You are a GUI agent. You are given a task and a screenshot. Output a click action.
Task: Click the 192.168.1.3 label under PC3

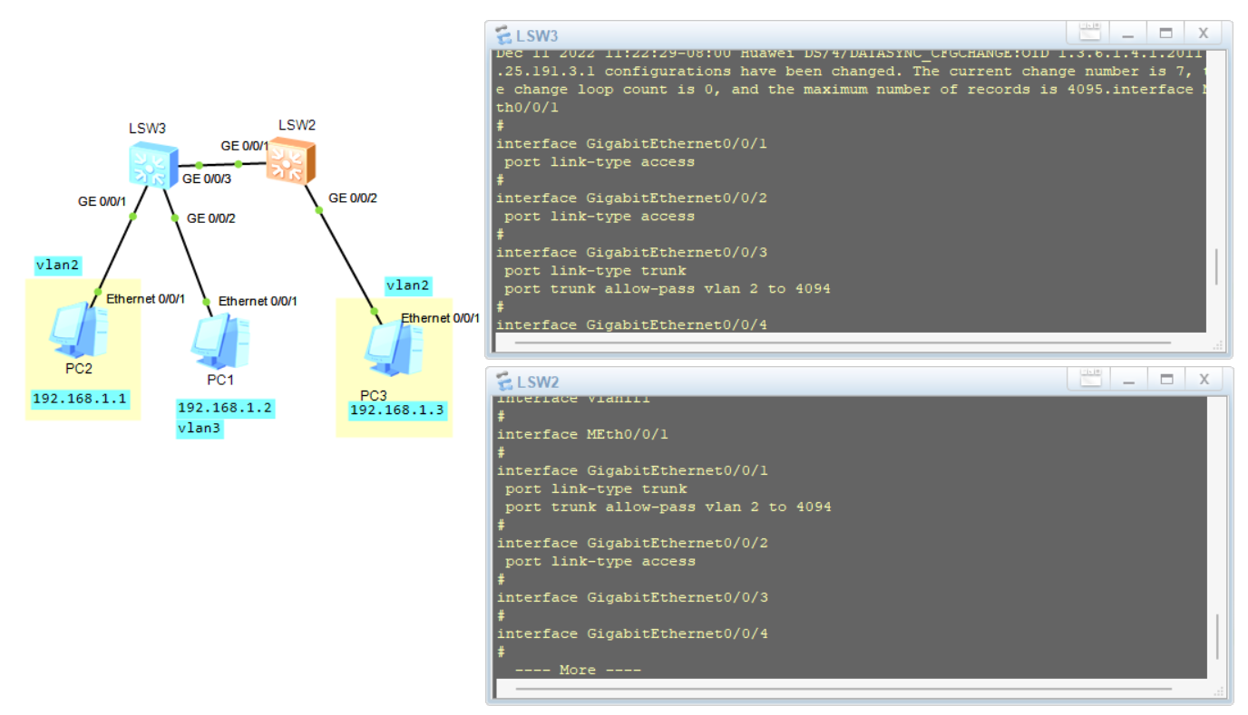[x=398, y=411]
